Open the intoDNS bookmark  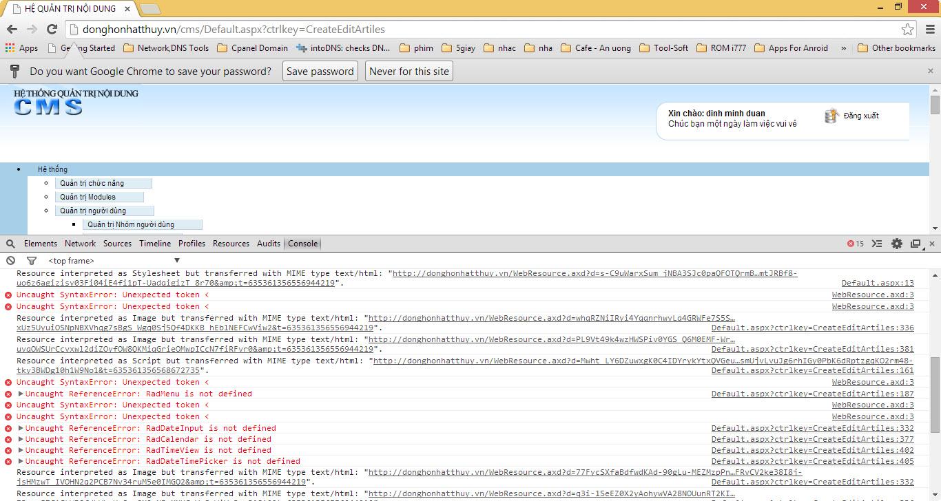(343, 48)
